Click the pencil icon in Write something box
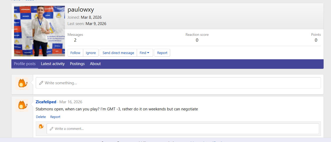331x142 pixels. [x=41, y=83]
